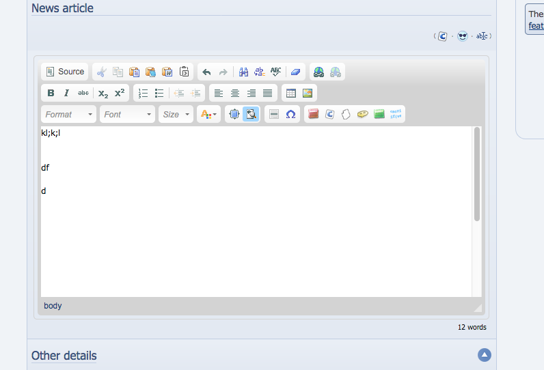Align text right
Image resolution: width=544 pixels, height=370 pixels.
click(251, 93)
